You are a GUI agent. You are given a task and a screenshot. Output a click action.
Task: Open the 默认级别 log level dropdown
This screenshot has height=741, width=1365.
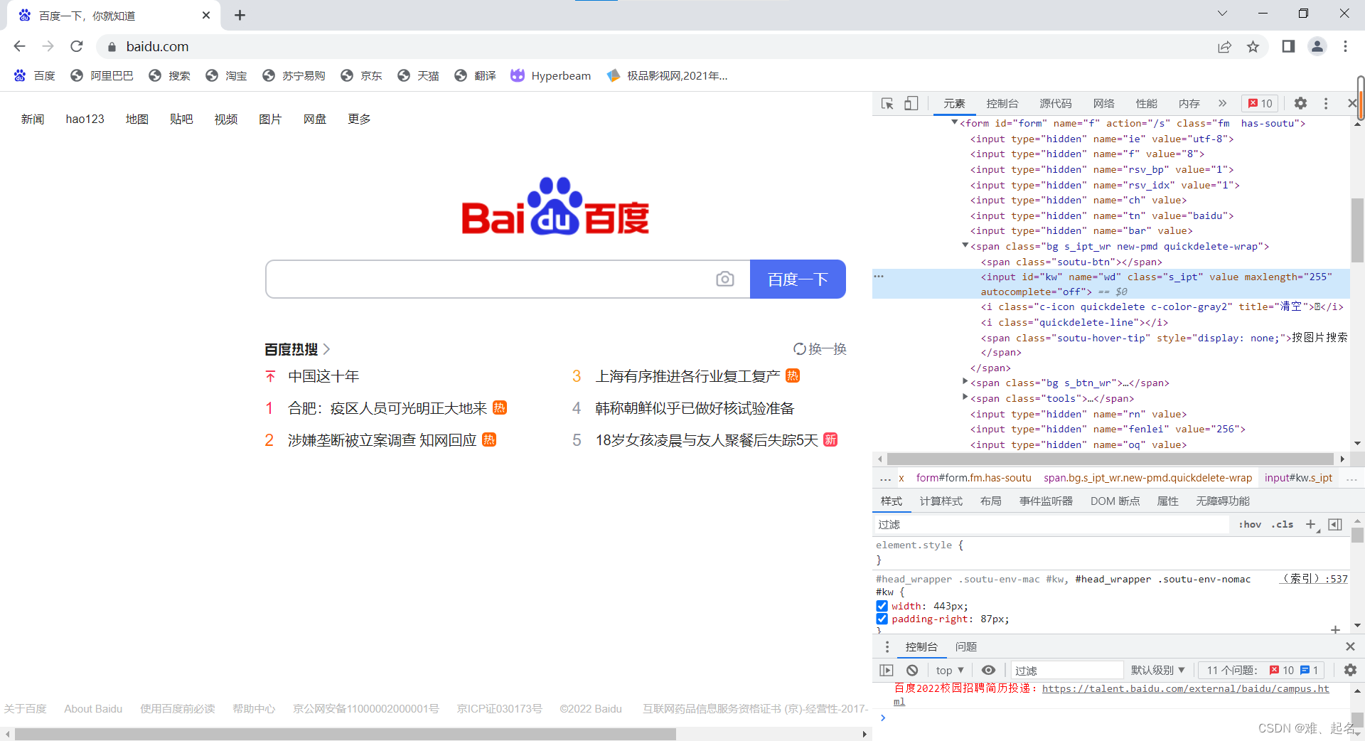point(1158,670)
